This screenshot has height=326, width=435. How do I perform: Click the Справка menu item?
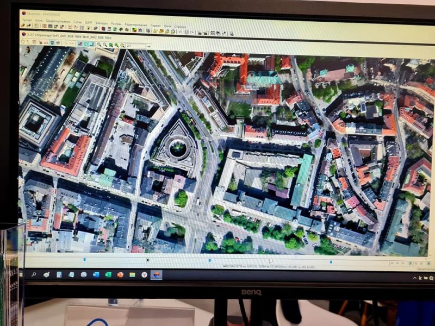pos(179,26)
